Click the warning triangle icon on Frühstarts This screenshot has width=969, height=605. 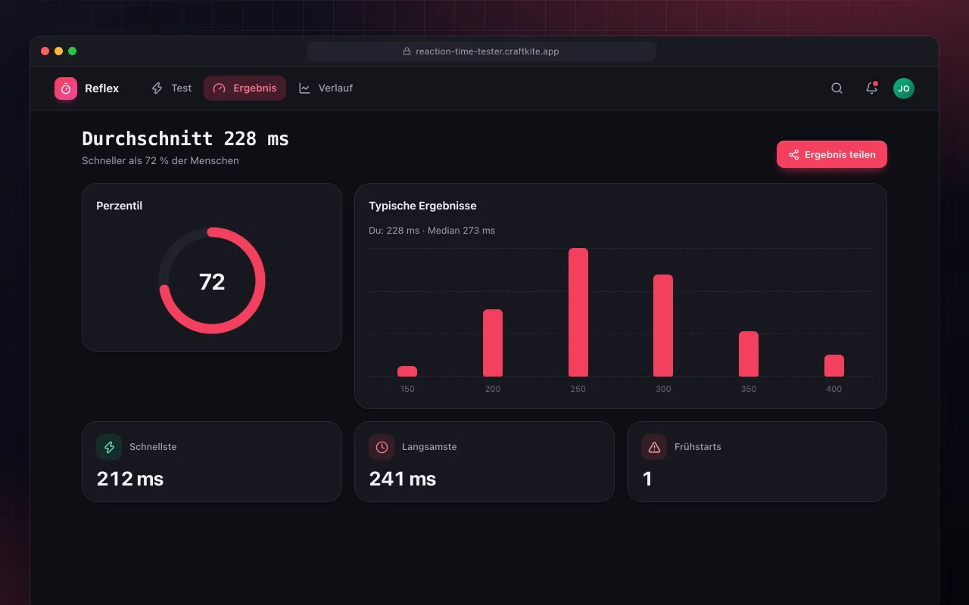(654, 447)
